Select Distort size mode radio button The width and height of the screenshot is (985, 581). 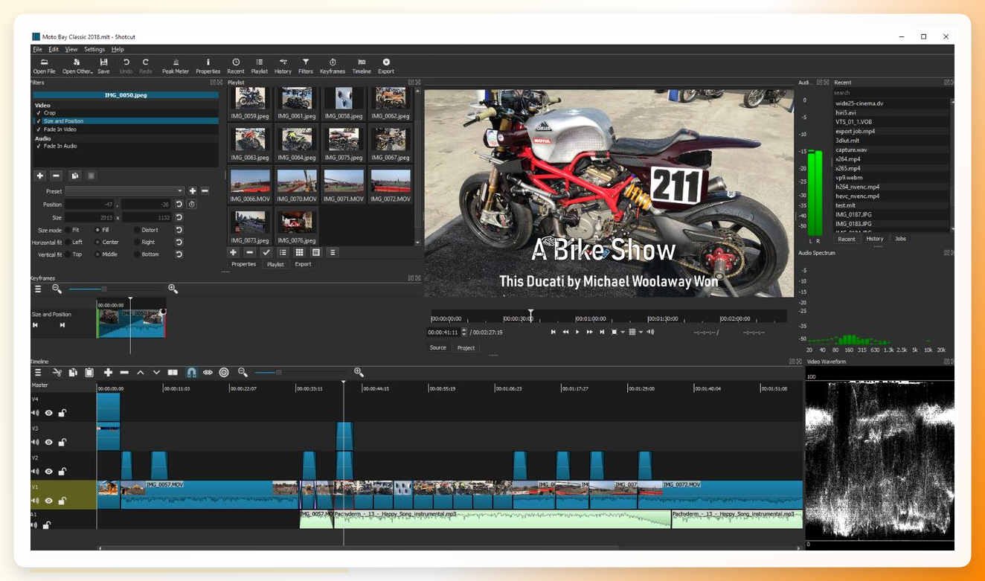coord(136,230)
